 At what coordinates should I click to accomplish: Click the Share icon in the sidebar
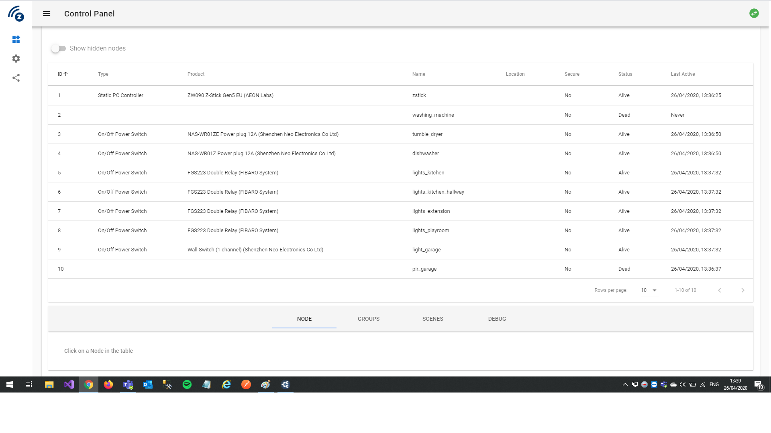[x=16, y=78]
